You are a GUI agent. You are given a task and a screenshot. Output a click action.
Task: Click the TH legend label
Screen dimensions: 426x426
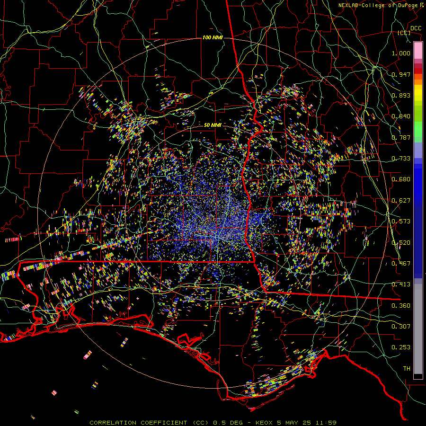[x=407, y=369]
